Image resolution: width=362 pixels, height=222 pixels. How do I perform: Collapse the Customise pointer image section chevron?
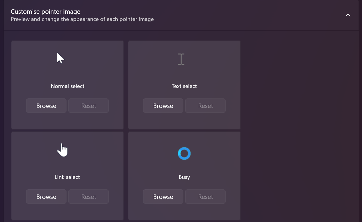(348, 15)
